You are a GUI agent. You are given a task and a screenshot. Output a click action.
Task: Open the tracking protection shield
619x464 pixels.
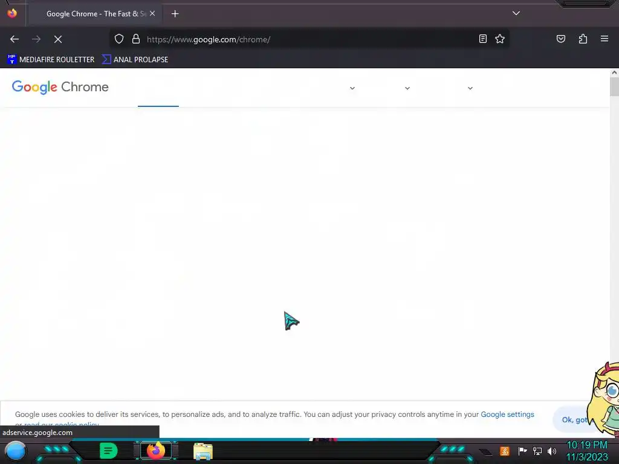point(119,39)
